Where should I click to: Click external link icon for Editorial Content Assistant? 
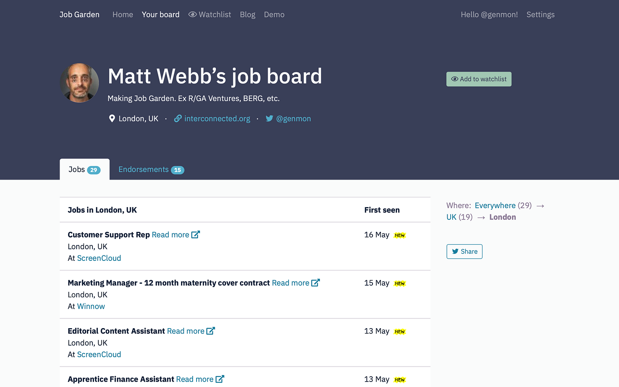[x=210, y=331]
